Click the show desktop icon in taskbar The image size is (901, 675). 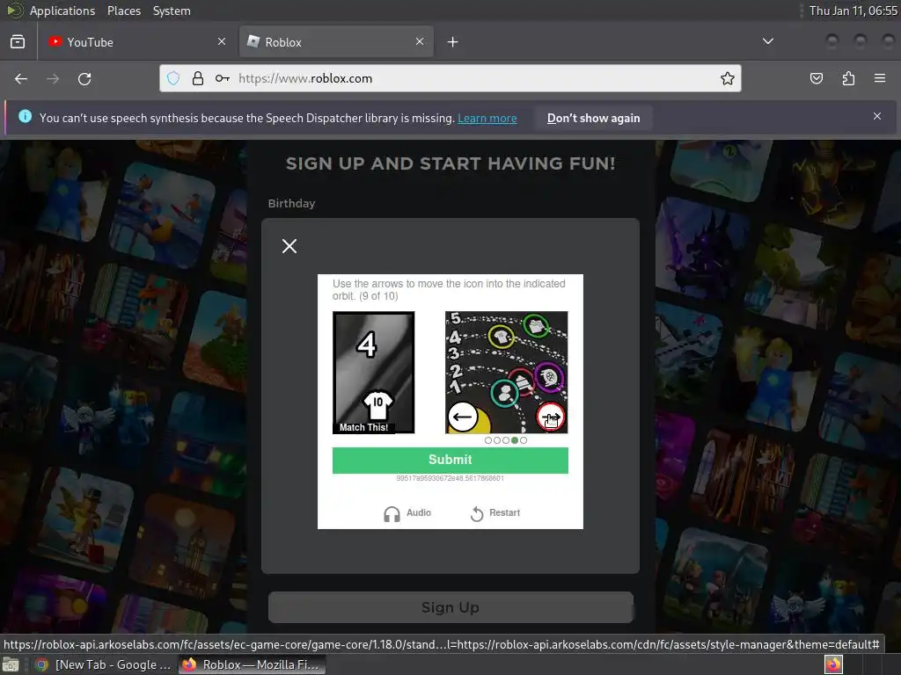point(11,664)
